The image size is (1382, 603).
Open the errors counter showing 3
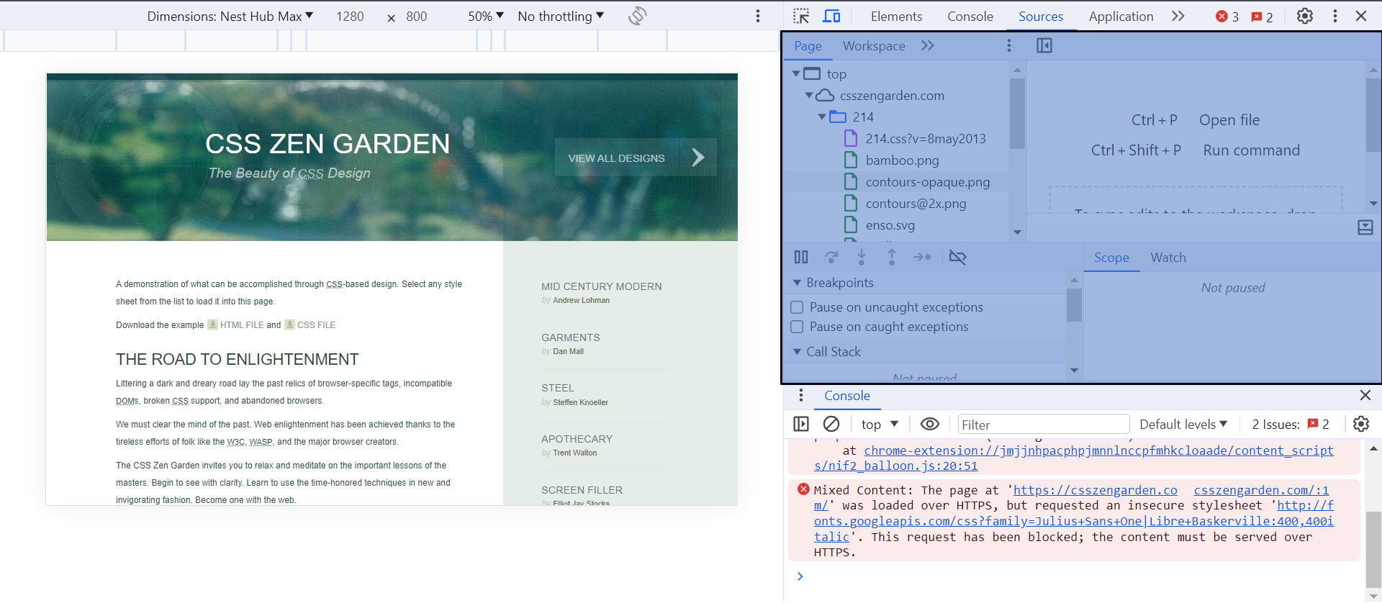[1227, 17]
